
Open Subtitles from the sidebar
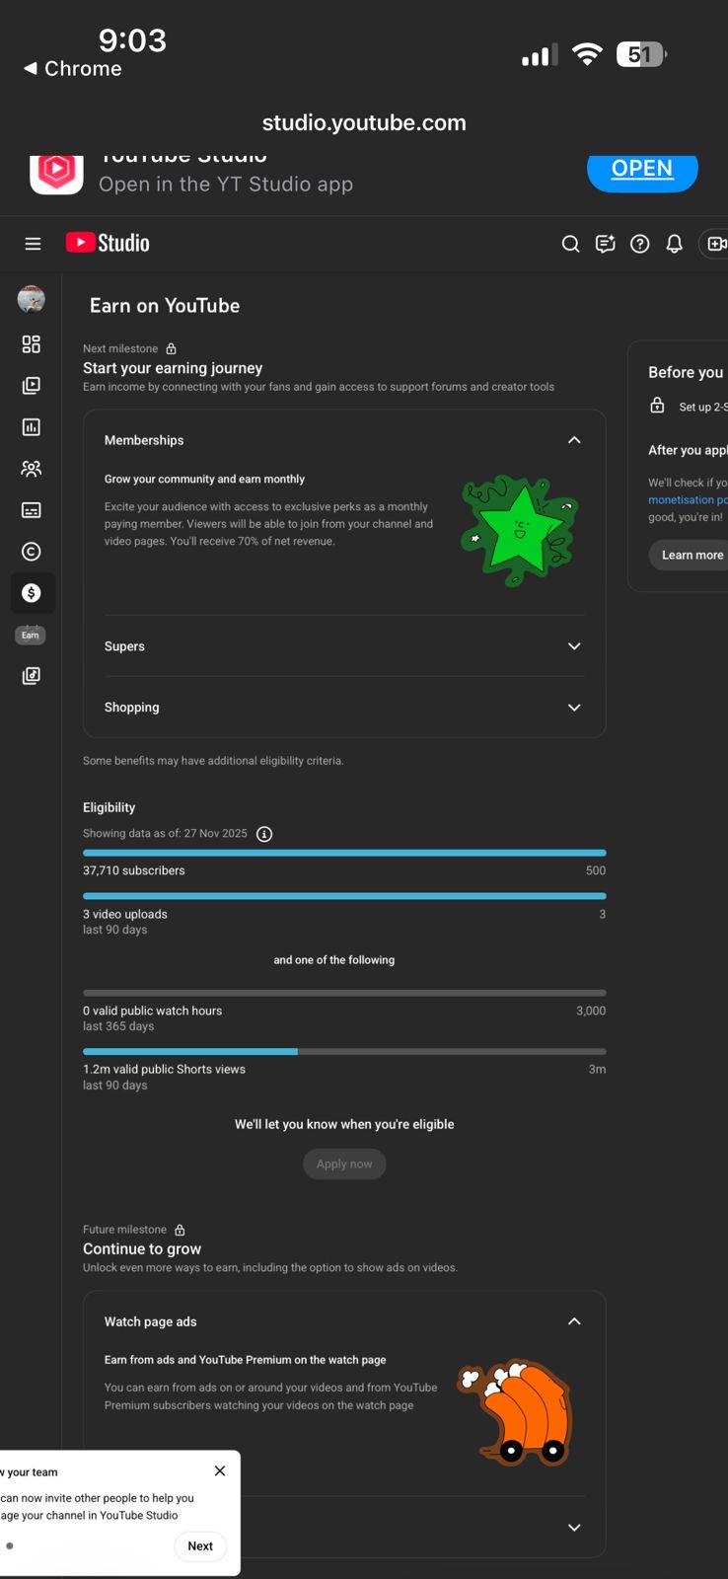pyautogui.click(x=32, y=510)
